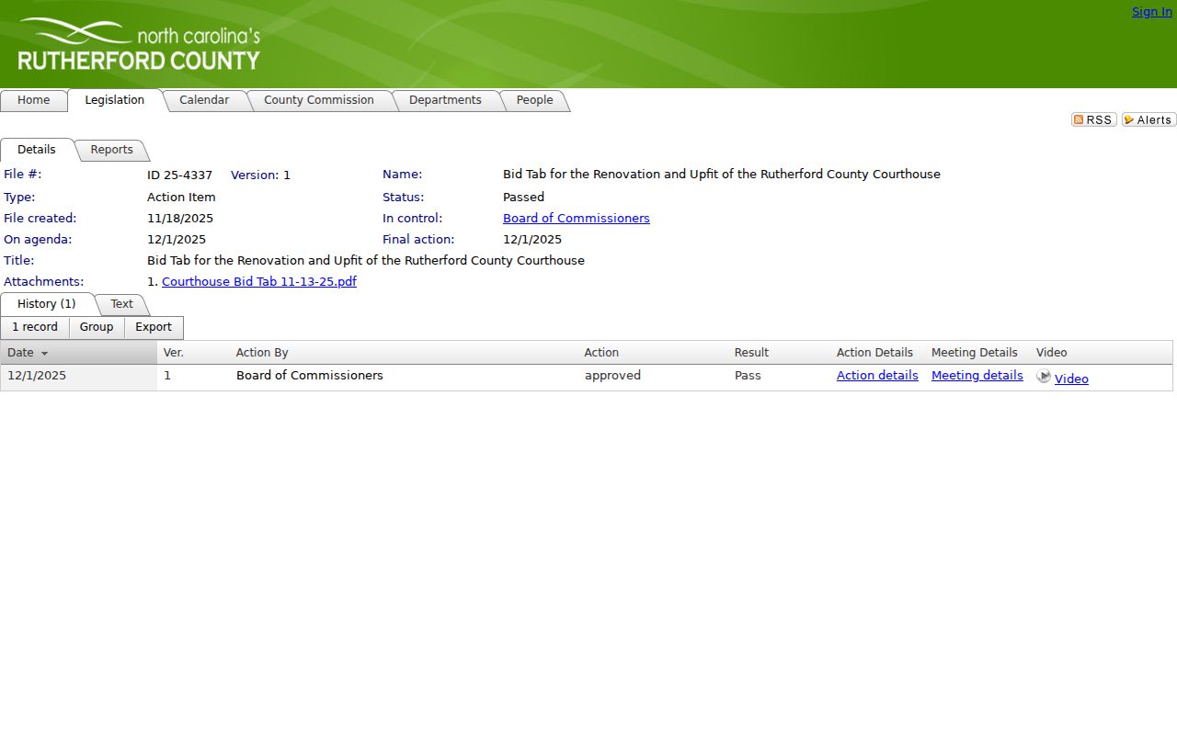Switch to the Text tab
1177x735 pixels.
pos(121,304)
